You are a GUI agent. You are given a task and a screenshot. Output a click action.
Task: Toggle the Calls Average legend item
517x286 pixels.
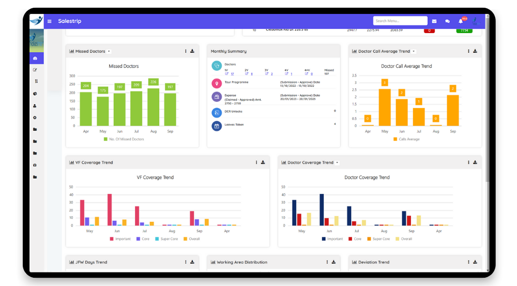coord(406,139)
